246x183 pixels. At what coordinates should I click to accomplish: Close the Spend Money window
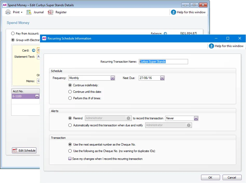pos(203,5)
